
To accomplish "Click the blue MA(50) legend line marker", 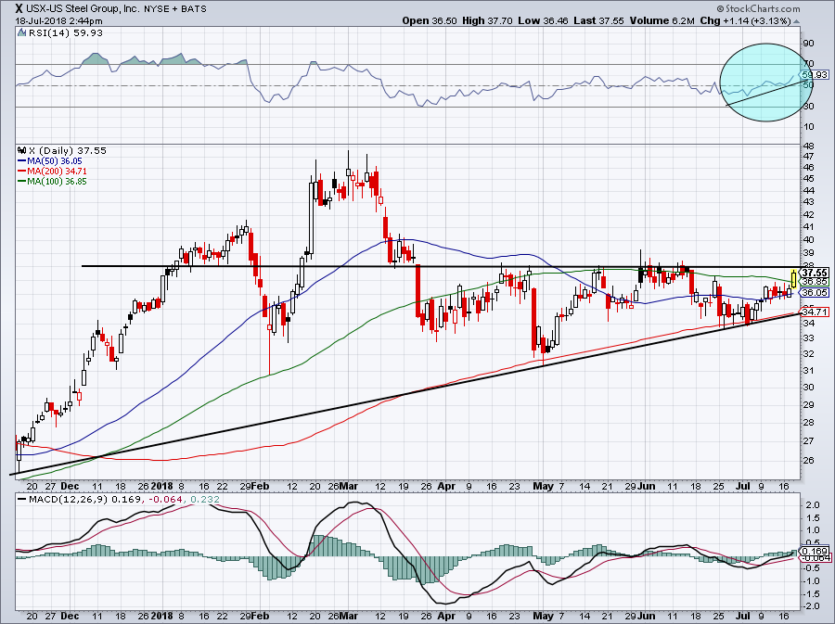I will click(x=22, y=161).
